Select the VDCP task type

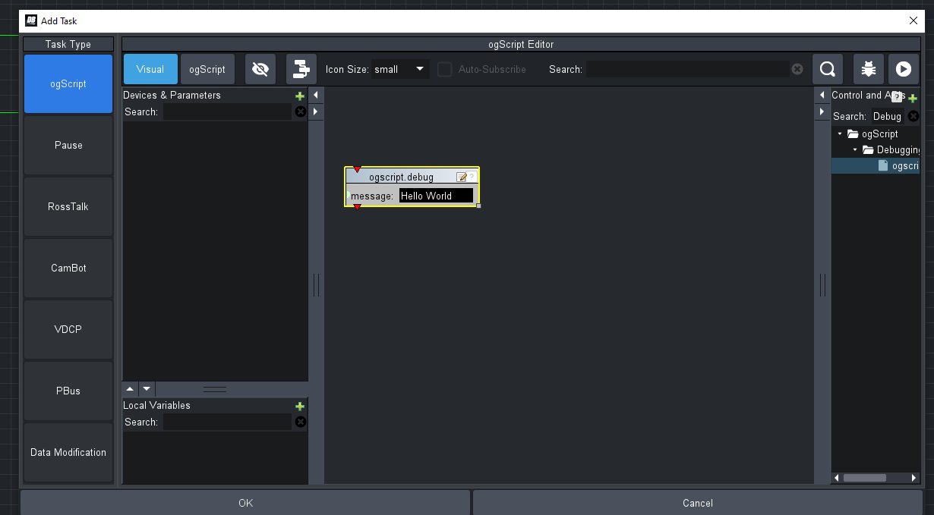[68, 329]
